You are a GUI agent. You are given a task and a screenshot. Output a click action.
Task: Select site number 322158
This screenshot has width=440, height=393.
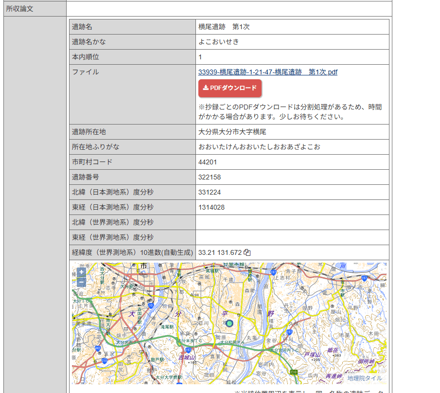click(210, 177)
